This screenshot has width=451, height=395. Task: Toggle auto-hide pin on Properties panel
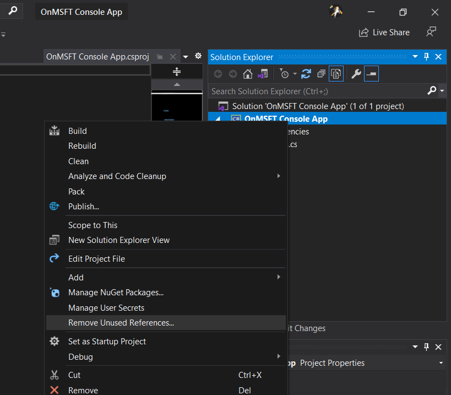[426, 347]
